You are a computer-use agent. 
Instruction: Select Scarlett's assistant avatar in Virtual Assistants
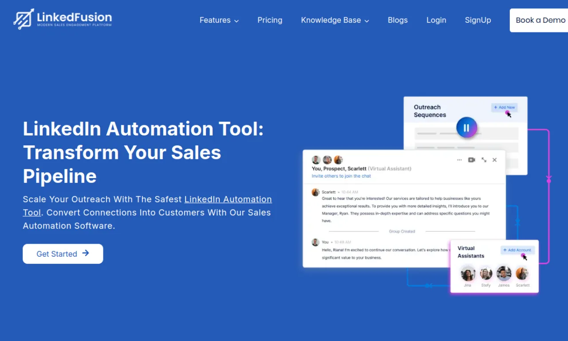coord(522,274)
